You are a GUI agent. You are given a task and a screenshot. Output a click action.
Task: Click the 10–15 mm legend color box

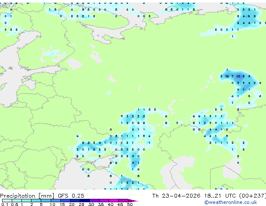point(56,201)
